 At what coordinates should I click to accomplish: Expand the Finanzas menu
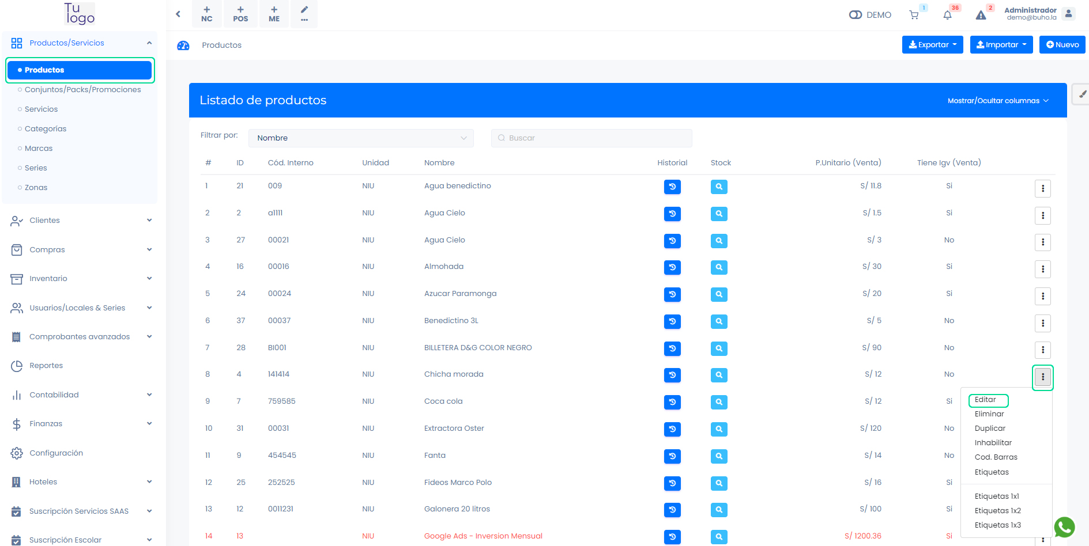point(80,424)
